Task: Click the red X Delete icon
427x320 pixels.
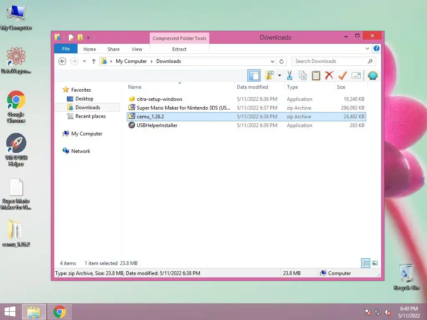Action: point(329,75)
